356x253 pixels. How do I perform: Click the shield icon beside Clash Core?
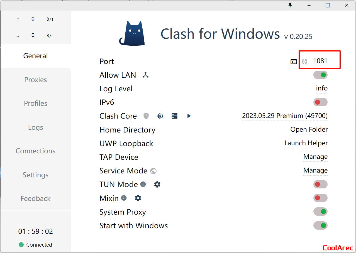click(146, 116)
